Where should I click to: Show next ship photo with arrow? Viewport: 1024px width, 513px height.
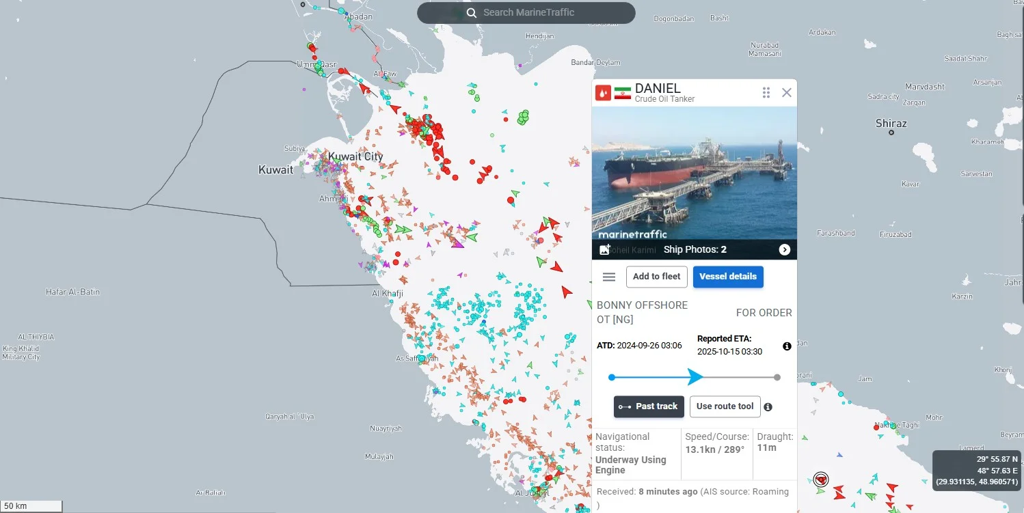pyautogui.click(x=785, y=250)
